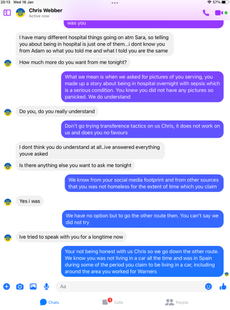Start a video call
The height and width of the screenshot is (310, 230).
tap(219, 13)
